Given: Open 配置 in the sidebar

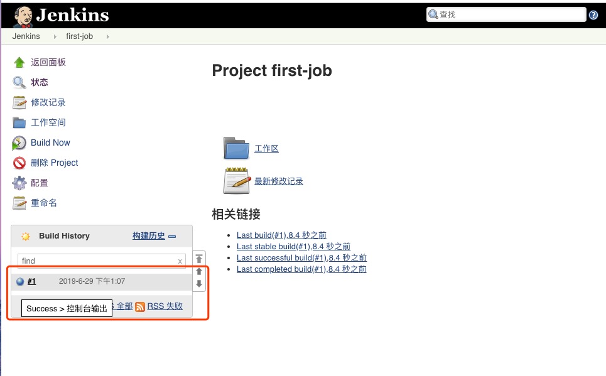Looking at the screenshot, I should coord(40,183).
